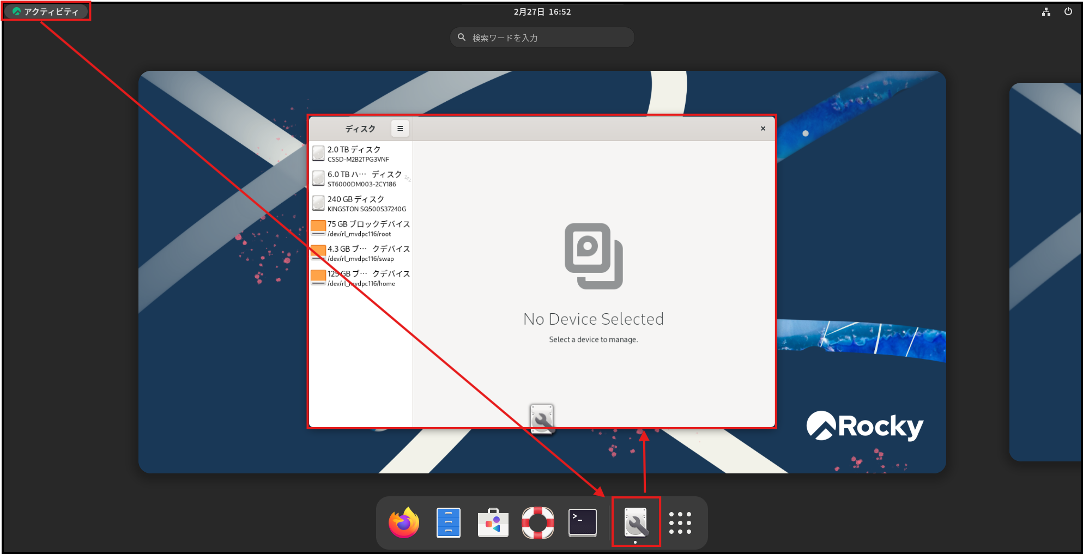This screenshot has height=554, width=1083.
Task: Click the Disks utility dock icon
Action: point(636,523)
